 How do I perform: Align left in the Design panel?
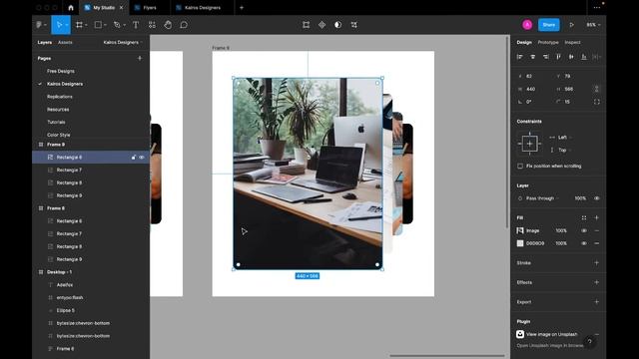pyautogui.click(x=519, y=57)
